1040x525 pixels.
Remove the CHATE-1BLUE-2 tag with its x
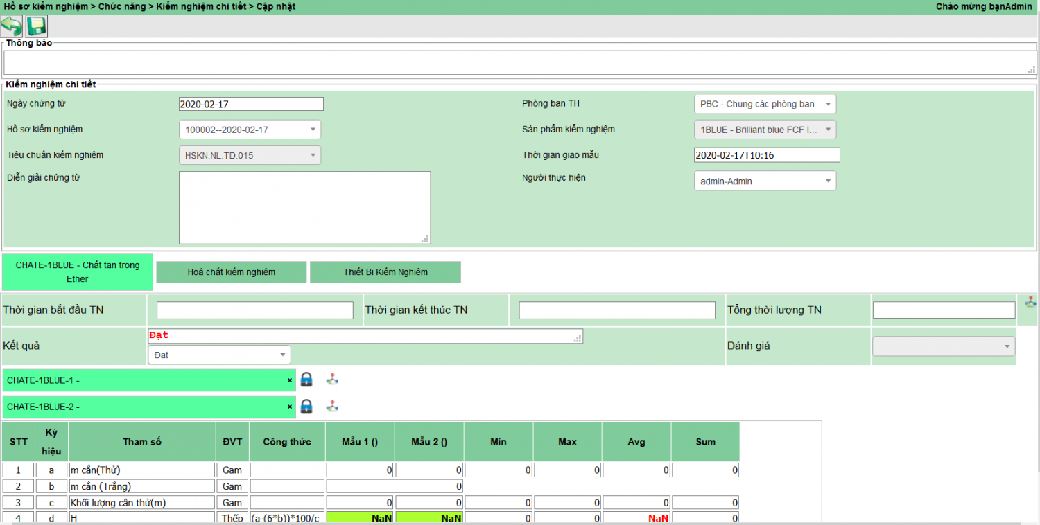(x=290, y=407)
